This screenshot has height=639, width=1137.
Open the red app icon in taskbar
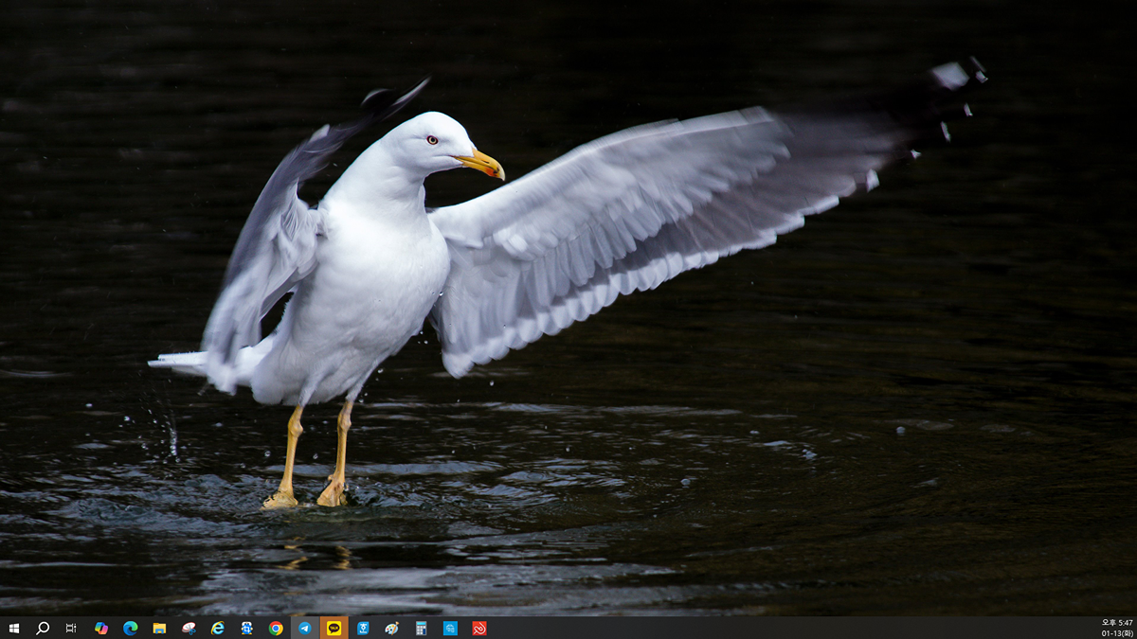pyautogui.click(x=478, y=628)
